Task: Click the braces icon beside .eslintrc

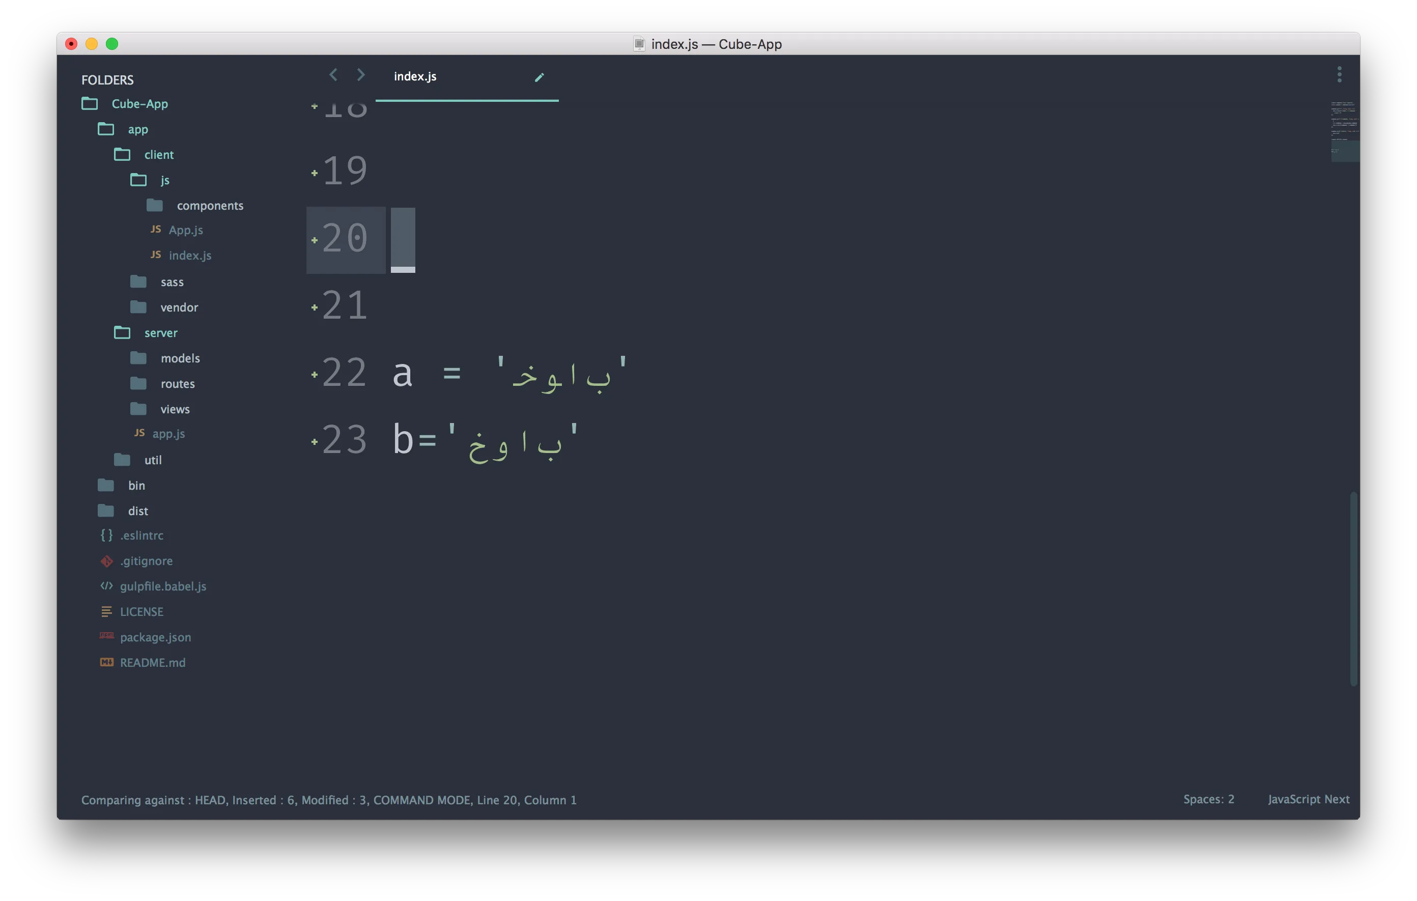Action: (106, 535)
